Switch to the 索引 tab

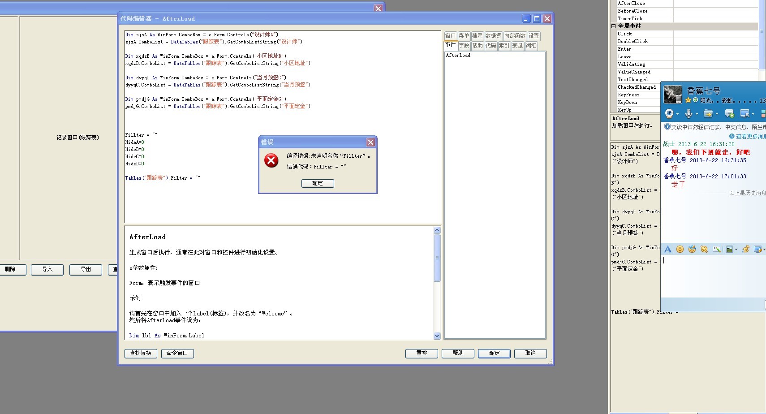[504, 46]
